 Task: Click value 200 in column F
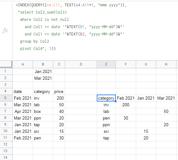(x=126, y=105)
